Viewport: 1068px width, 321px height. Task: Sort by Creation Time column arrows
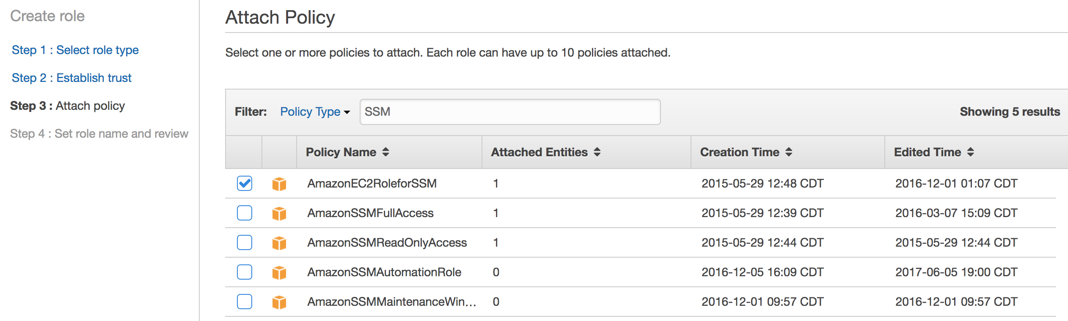789,152
